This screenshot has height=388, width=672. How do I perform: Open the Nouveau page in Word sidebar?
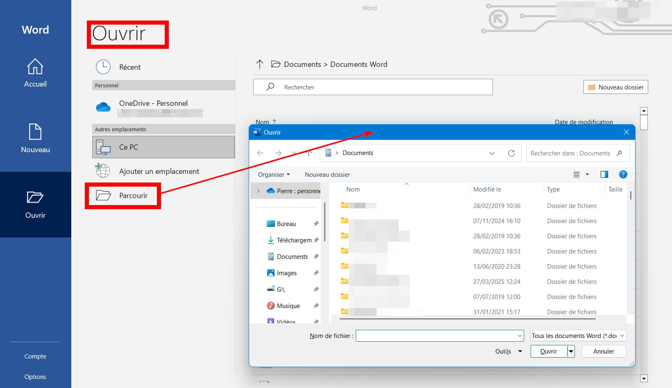pyautogui.click(x=35, y=139)
